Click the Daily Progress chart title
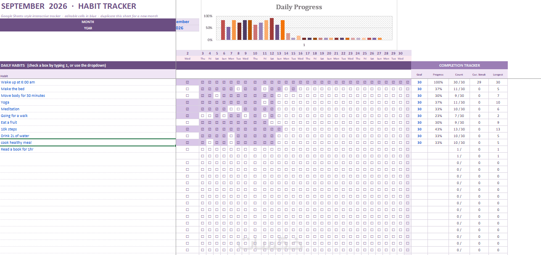 (x=299, y=7)
